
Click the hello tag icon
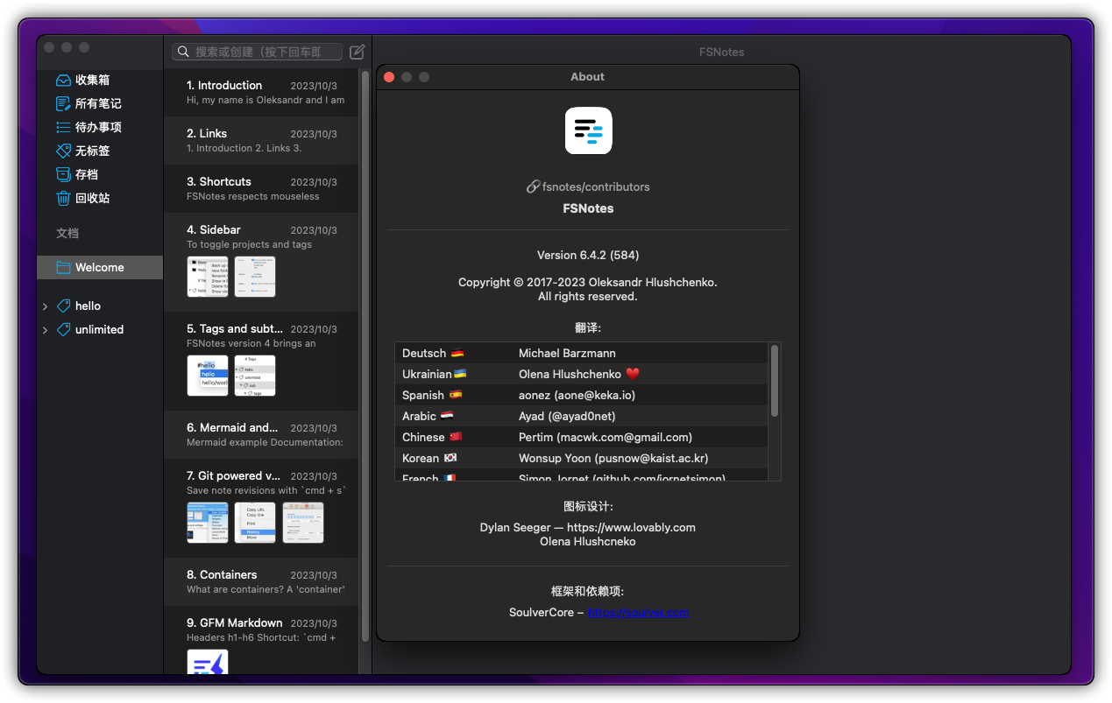pyautogui.click(x=63, y=306)
